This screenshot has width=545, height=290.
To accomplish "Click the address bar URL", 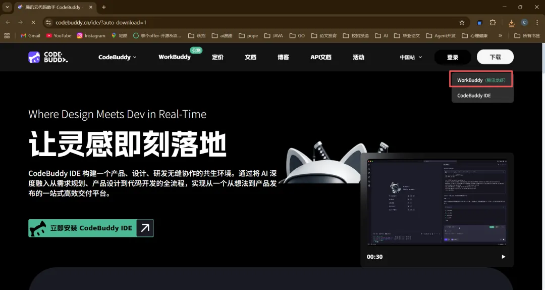I will click(101, 22).
